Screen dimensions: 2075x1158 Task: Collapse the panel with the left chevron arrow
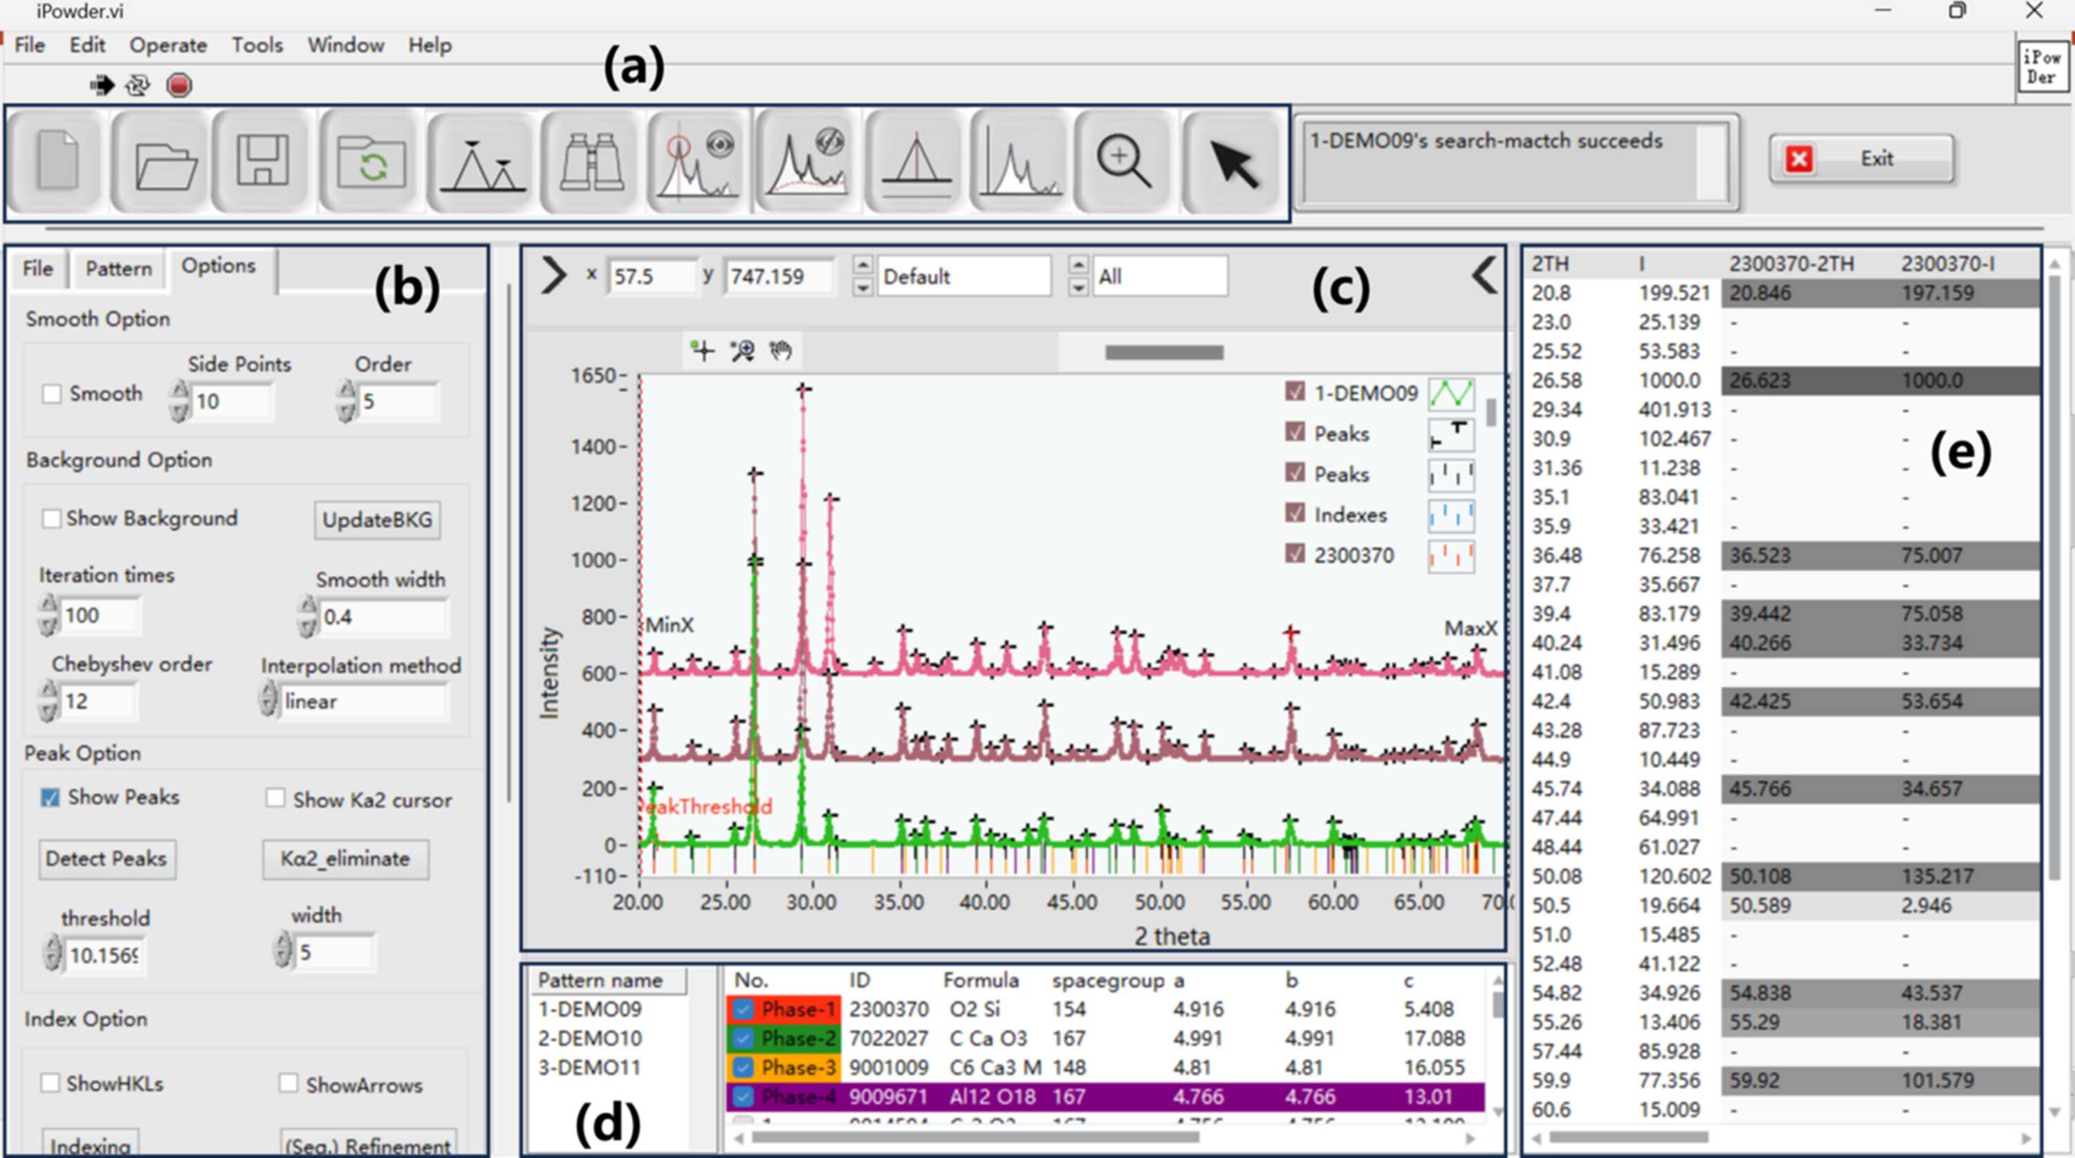1484,275
